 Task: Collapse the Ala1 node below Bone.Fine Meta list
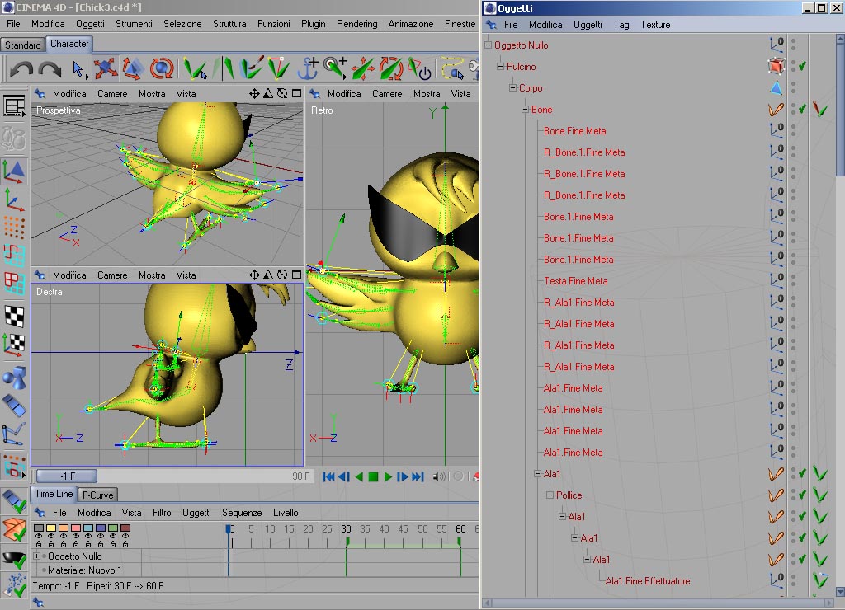point(538,474)
